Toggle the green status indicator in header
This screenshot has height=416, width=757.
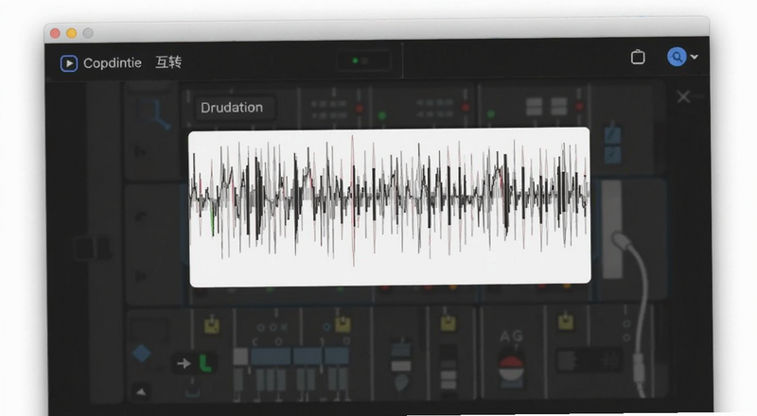pos(356,61)
